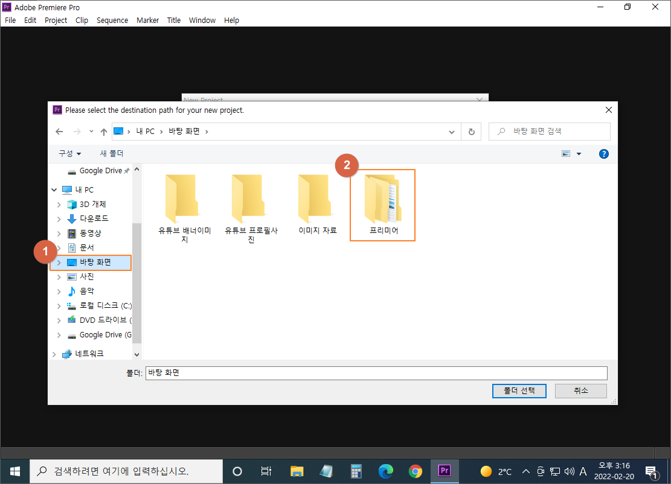Open the help question mark icon

[x=603, y=154]
